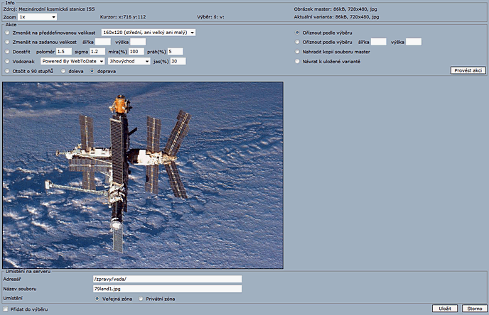Open the Zoom 1x dropdown
This screenshot has height=315, width=489.
[38, 16]
